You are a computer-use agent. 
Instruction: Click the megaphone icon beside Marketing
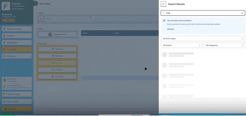(4, 43)
